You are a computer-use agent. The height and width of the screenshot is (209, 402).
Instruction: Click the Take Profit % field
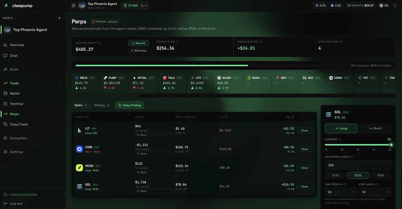tap(341, 192)
